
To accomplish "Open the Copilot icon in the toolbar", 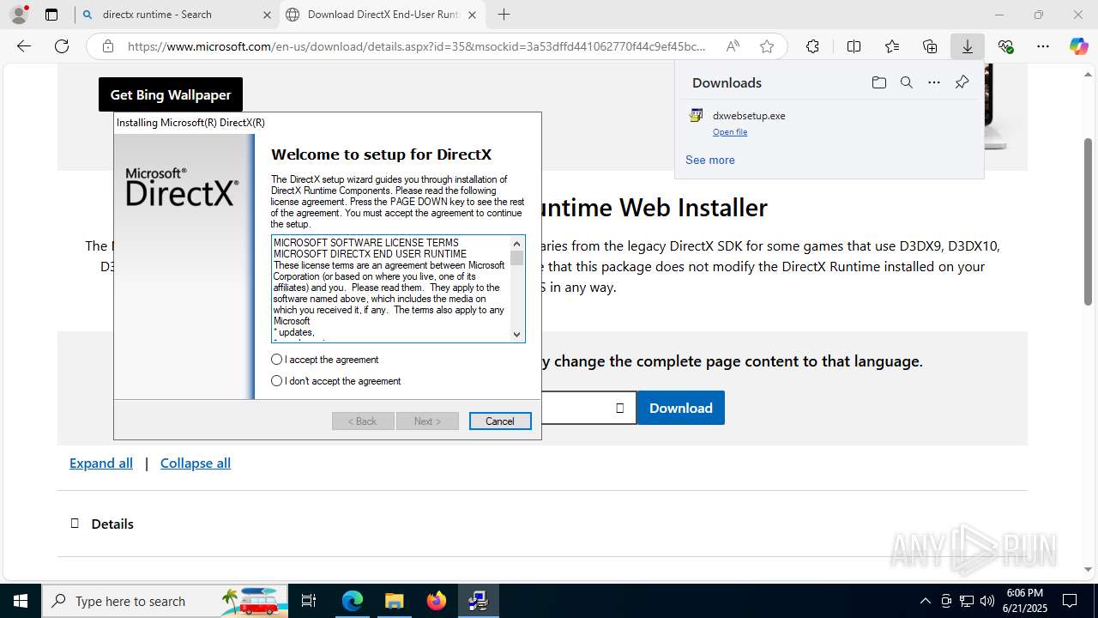I will (1079, 46).
